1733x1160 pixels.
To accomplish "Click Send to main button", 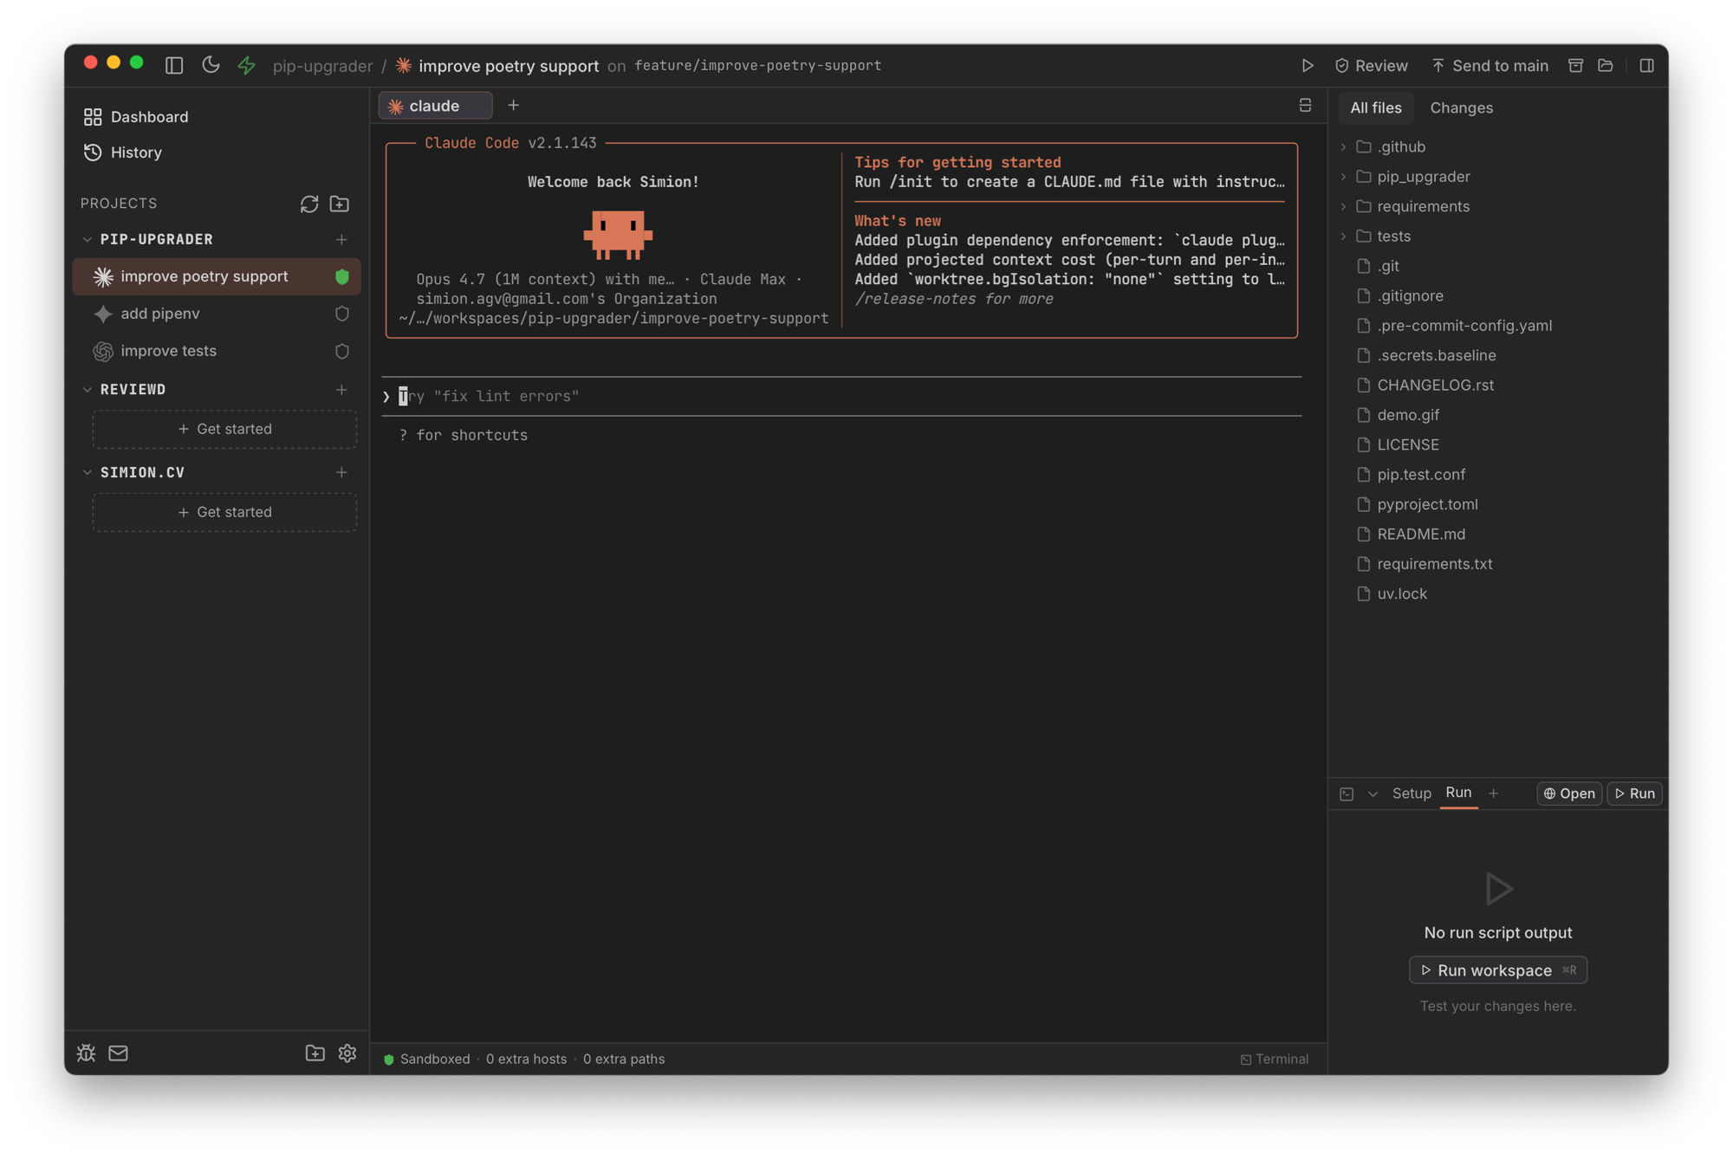I will 1490,66.
